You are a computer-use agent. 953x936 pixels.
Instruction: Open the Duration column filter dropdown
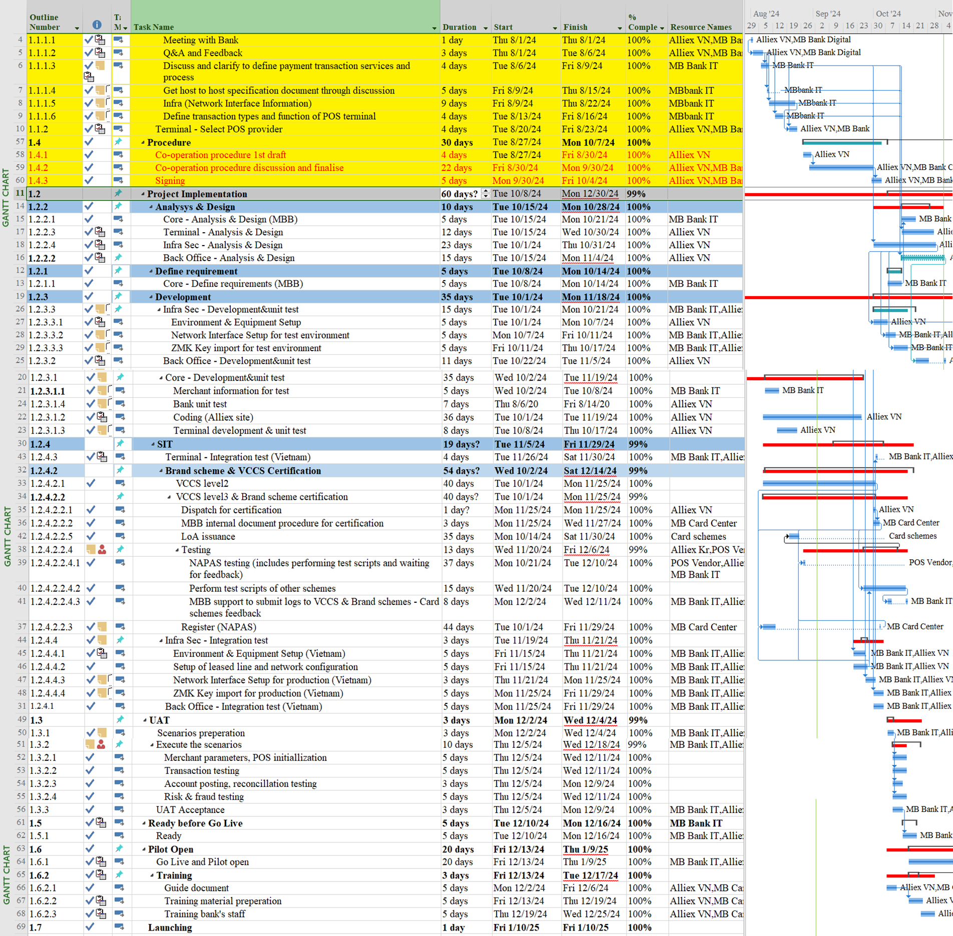(x=486, y=28)
